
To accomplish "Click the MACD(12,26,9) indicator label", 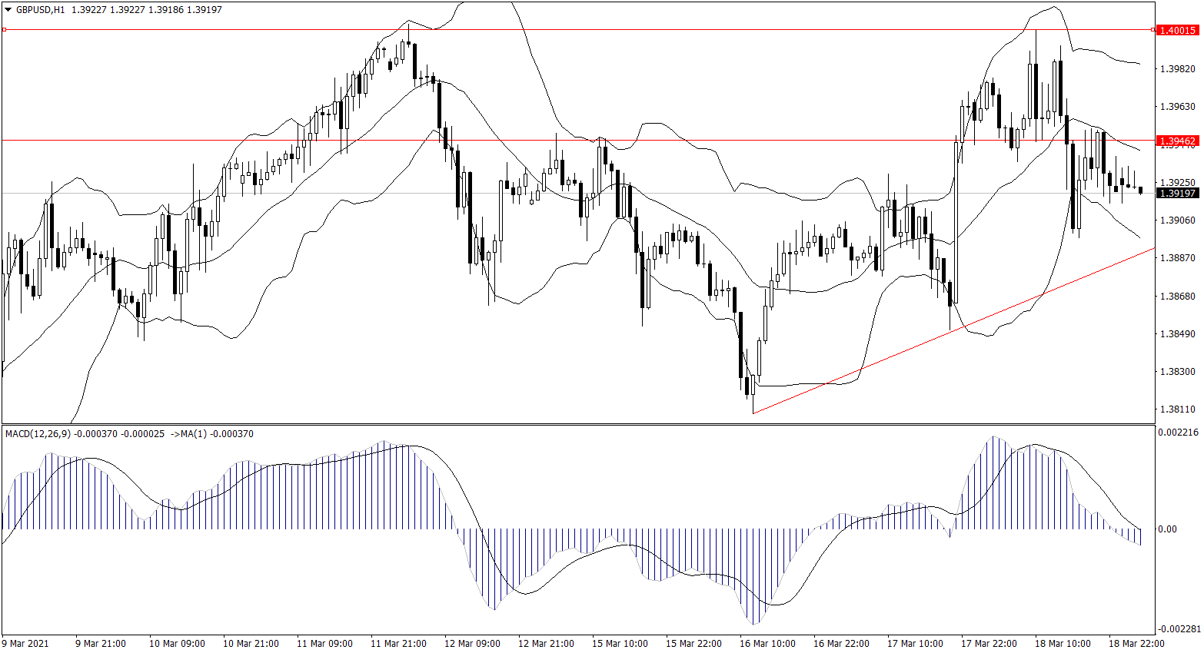I will pyautogui.click(x=37, y=434).
